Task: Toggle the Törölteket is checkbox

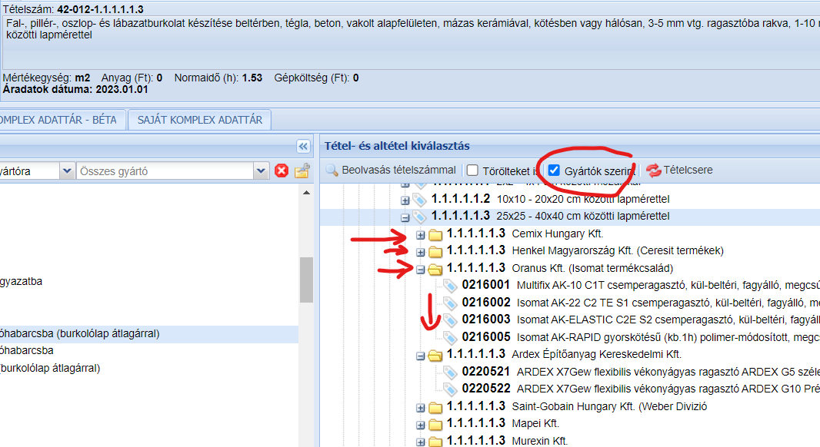Action: point(472,171)
